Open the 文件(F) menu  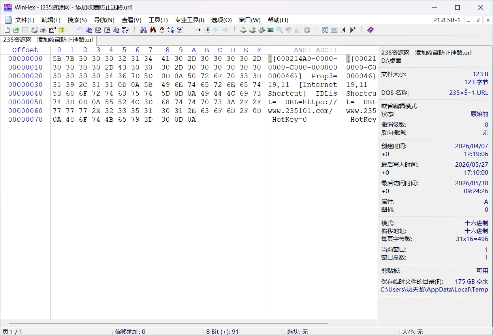24,20
